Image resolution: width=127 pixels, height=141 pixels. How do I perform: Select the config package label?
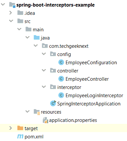pyautogui.click(x=64, y=54)
